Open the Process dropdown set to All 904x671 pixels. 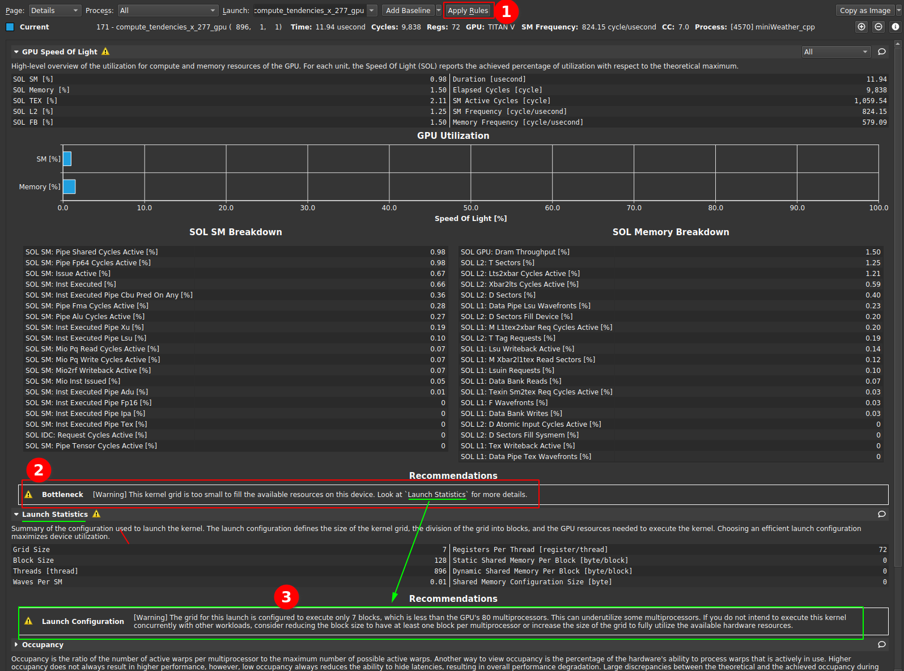tap(168, 10)
